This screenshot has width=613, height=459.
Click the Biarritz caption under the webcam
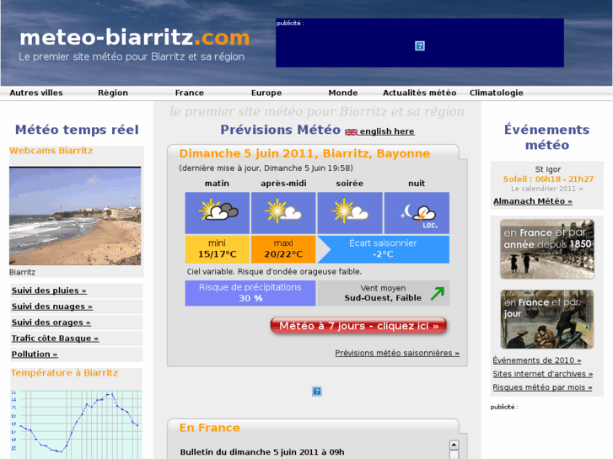coord(22,272)
